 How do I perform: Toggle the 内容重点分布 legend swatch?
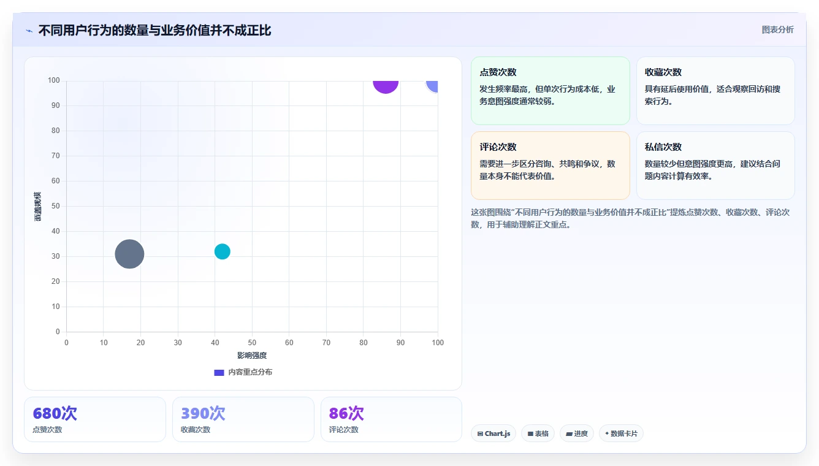pos(219,372)
